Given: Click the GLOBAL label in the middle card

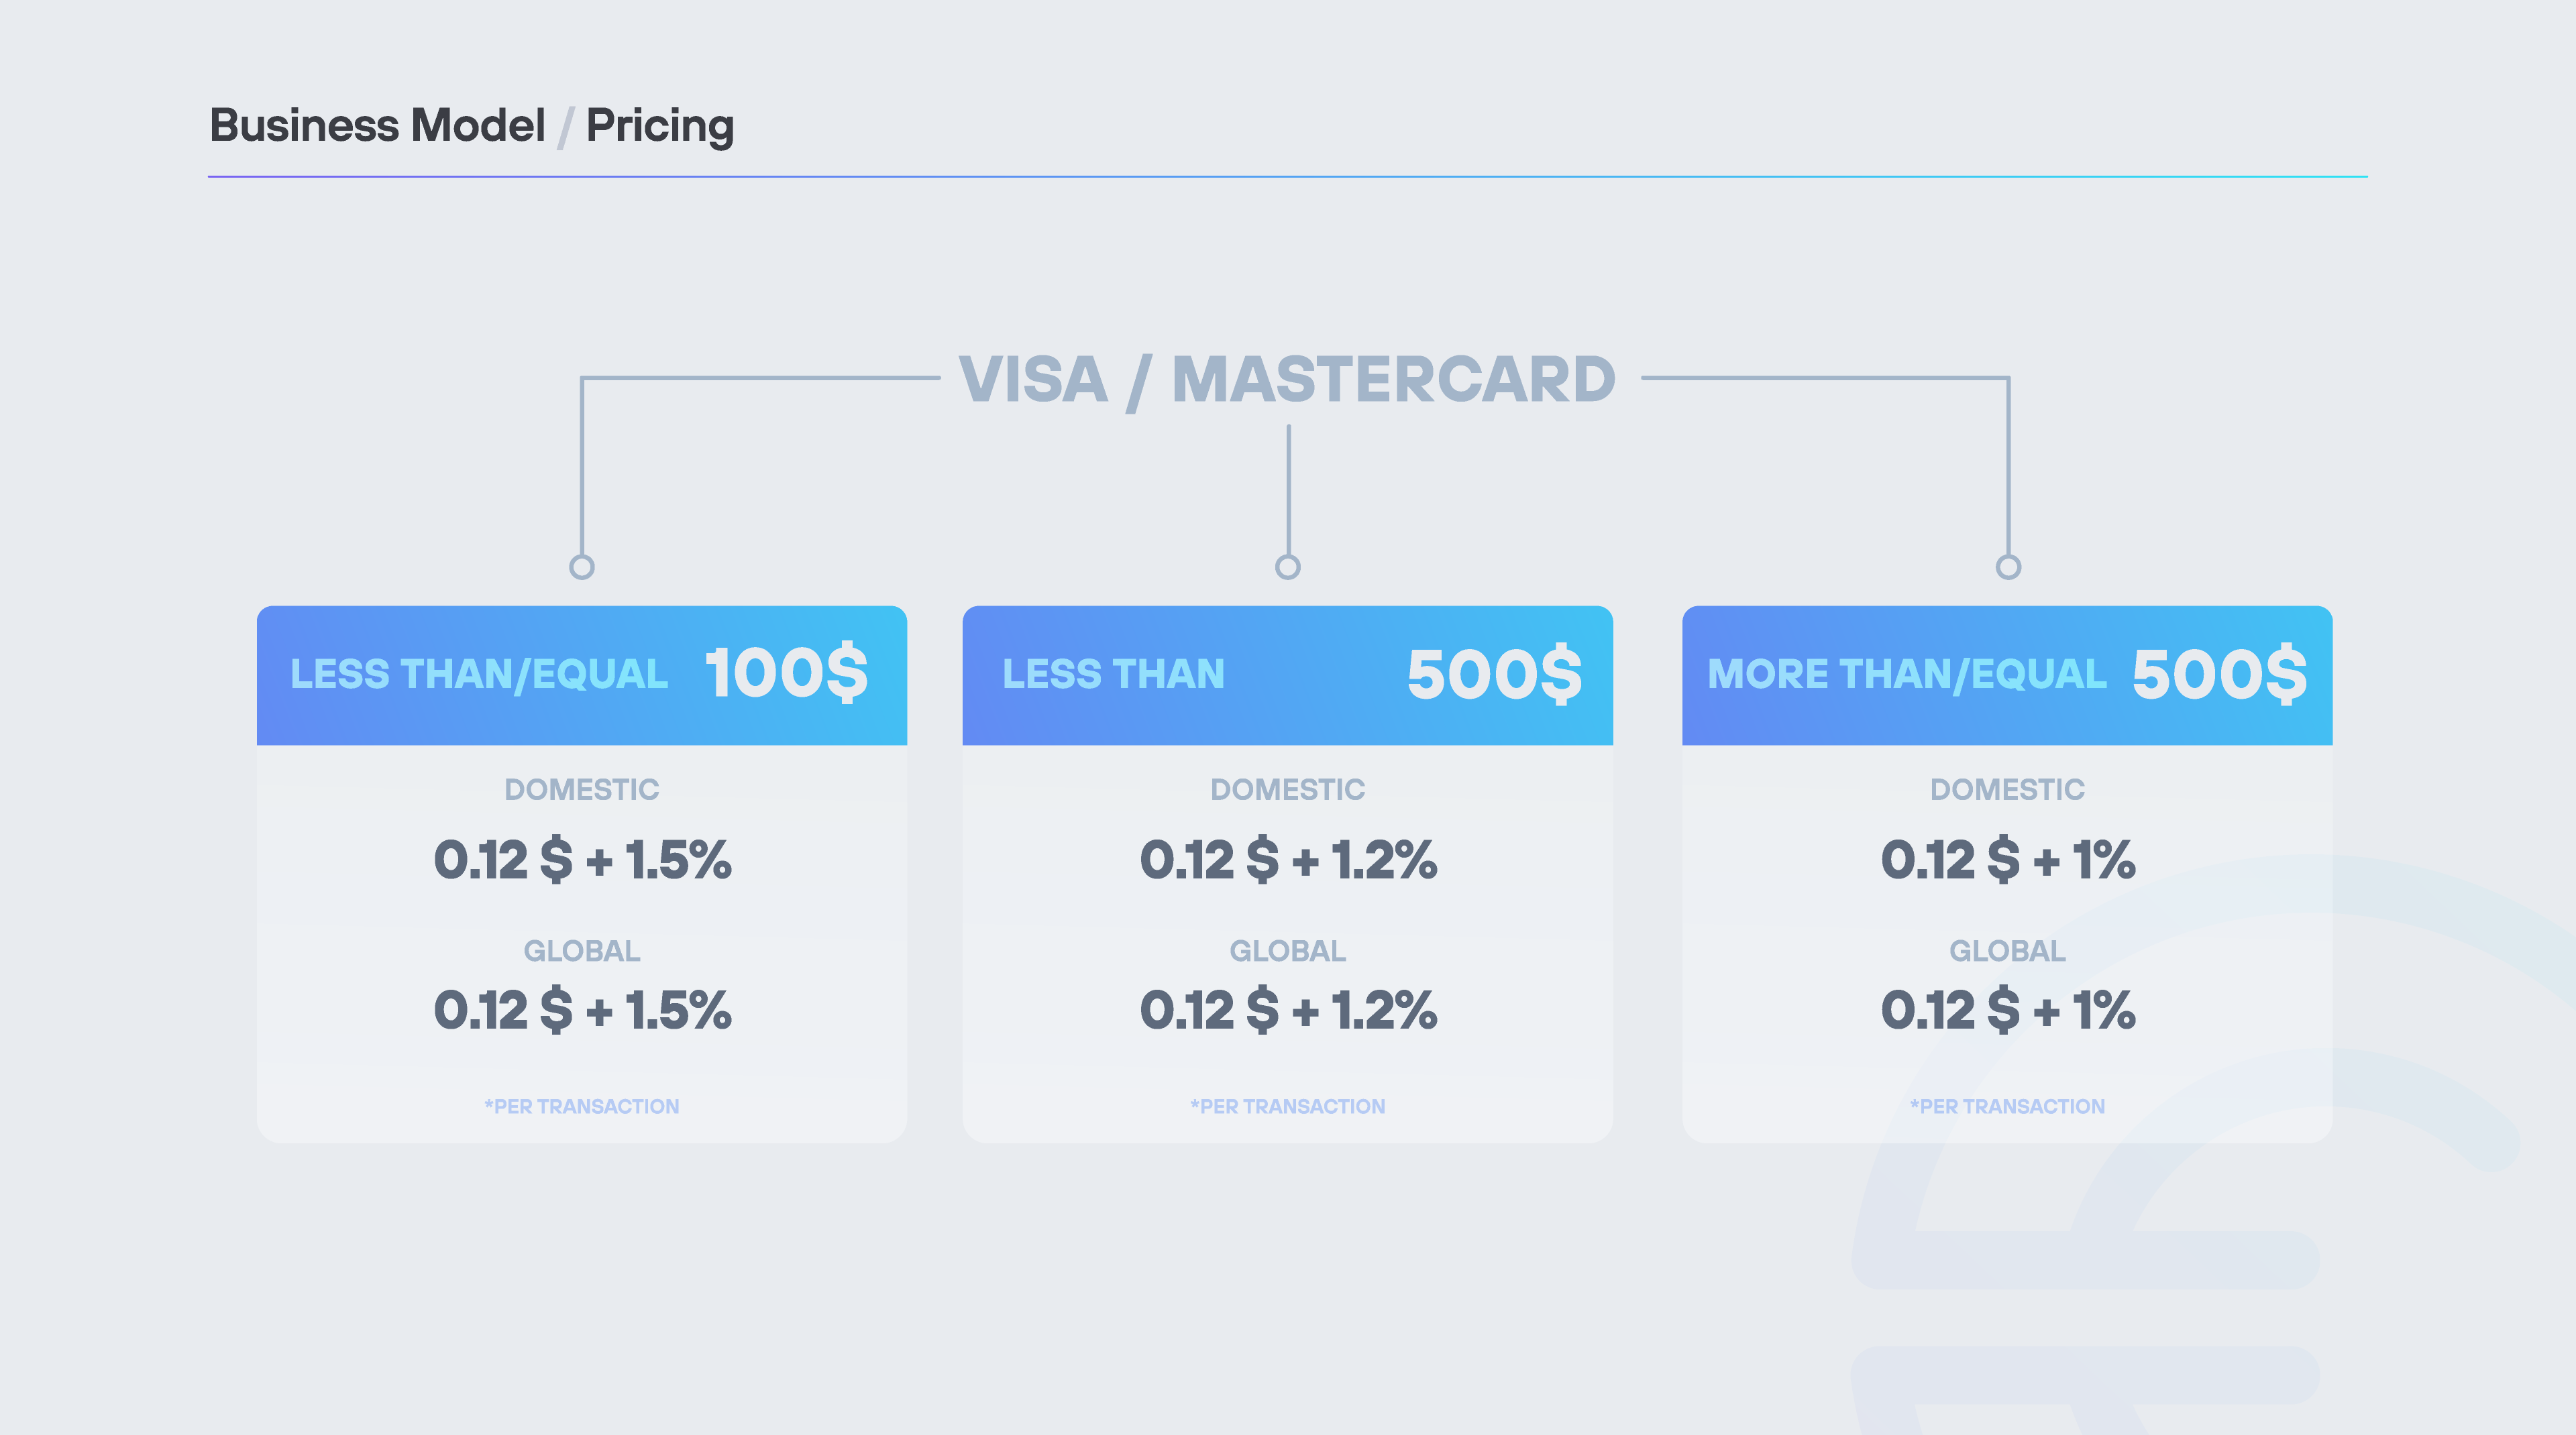Looking at the screenshot, I should tap(1288, 950).
